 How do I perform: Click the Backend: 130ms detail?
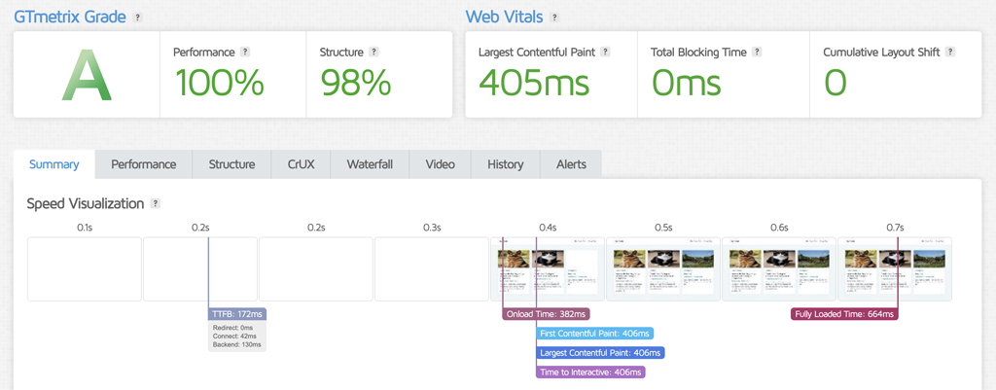click(x=237, y=344)
